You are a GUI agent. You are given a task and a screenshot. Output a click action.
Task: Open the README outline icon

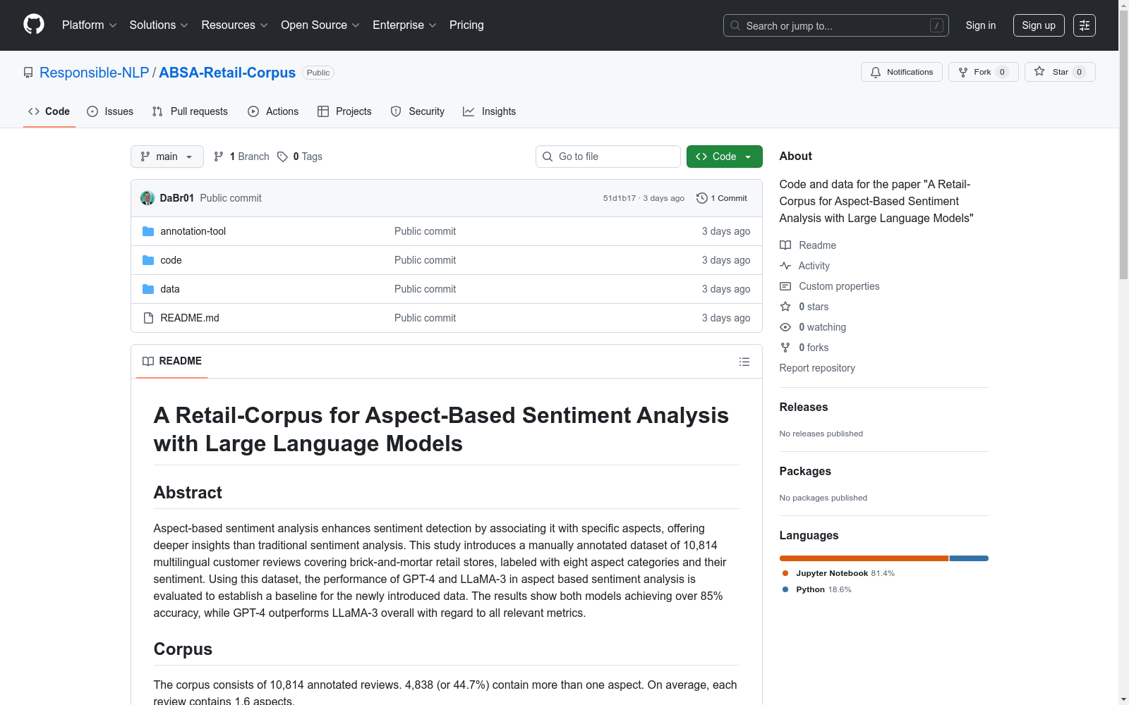point(744,362)
